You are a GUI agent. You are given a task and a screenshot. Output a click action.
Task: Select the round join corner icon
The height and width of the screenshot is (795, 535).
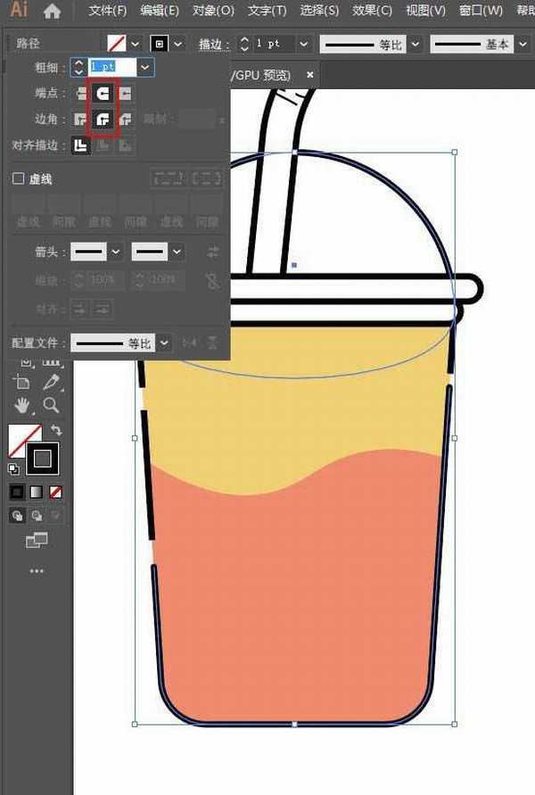[103, 119]
